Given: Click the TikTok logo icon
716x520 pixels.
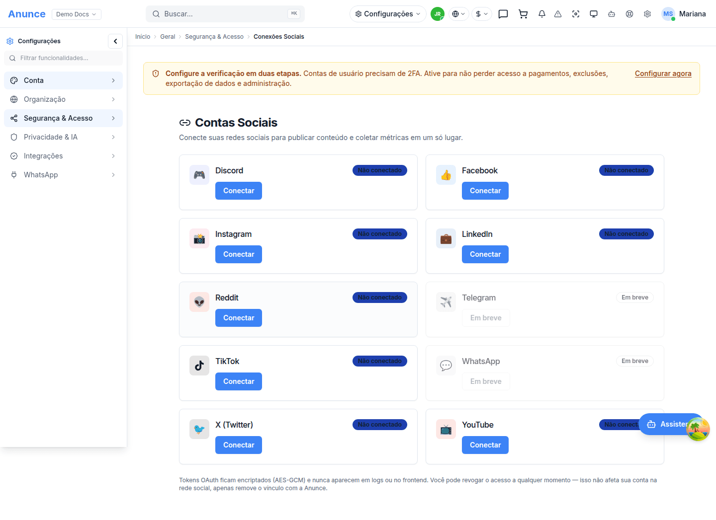Looking at the screenshot, I should (199, 366).
